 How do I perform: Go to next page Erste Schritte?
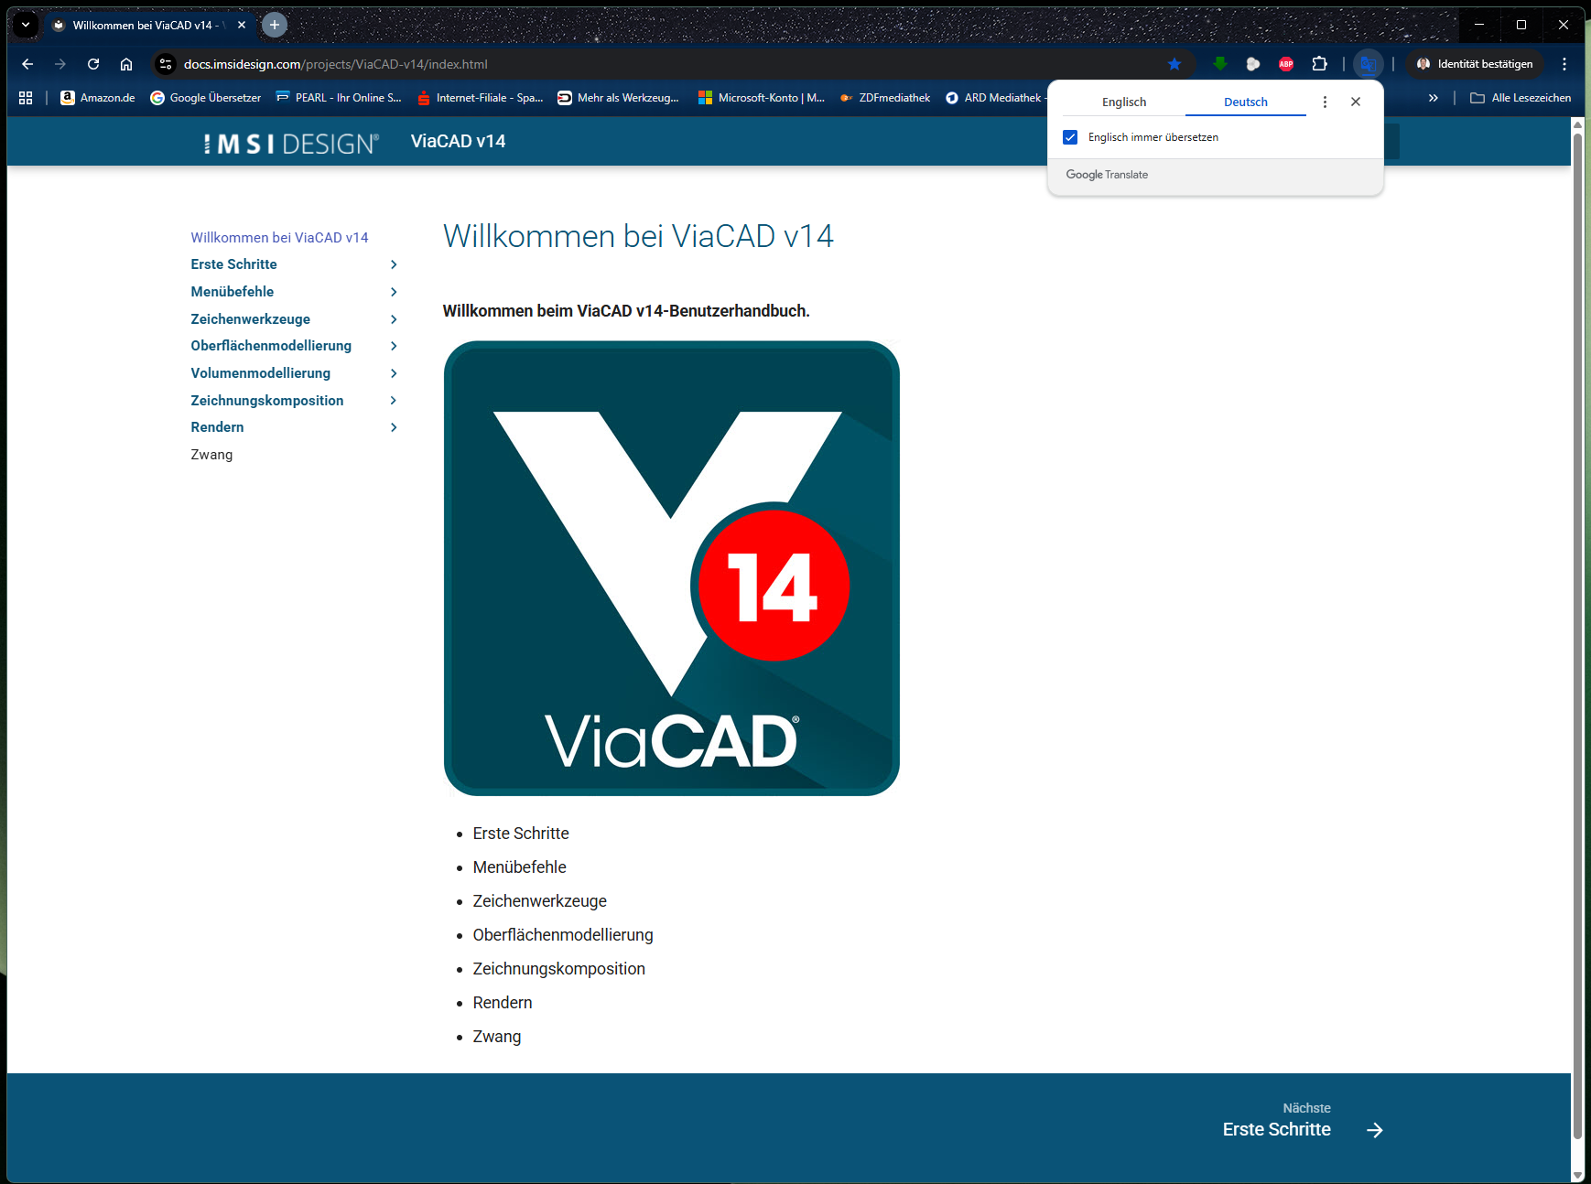(1277, 1130)
